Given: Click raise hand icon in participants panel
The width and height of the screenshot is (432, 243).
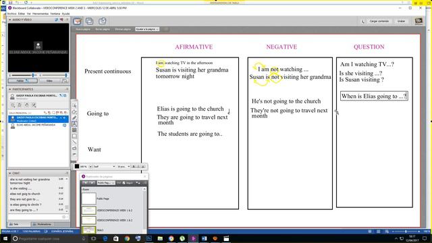Looking at the screenshot, I should pos(26,105).
